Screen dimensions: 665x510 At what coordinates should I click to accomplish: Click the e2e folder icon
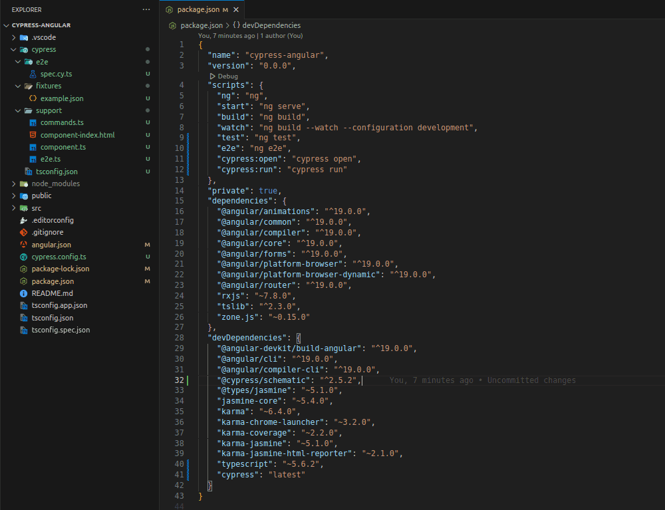[29, 62]
